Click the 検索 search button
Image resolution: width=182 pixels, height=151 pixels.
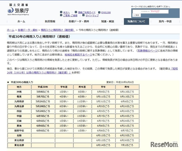point(136,15)
